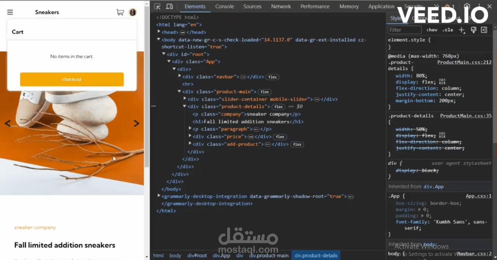The width and height of the screenshot is (497, 260).
Task: Toggle the :hov element state panel
Action: 432,30
